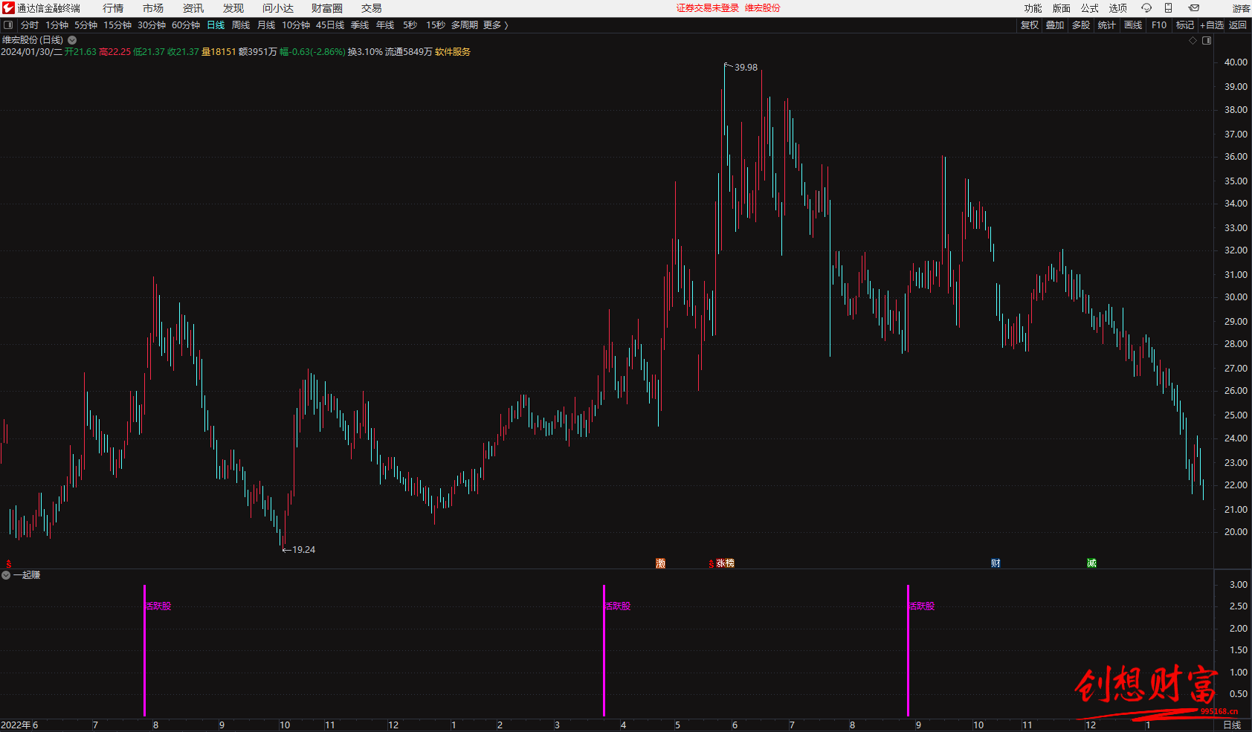Toggle the left sidebar panel icon
1252x732 pixels.
pyautogui.click(x=8, y=25)
